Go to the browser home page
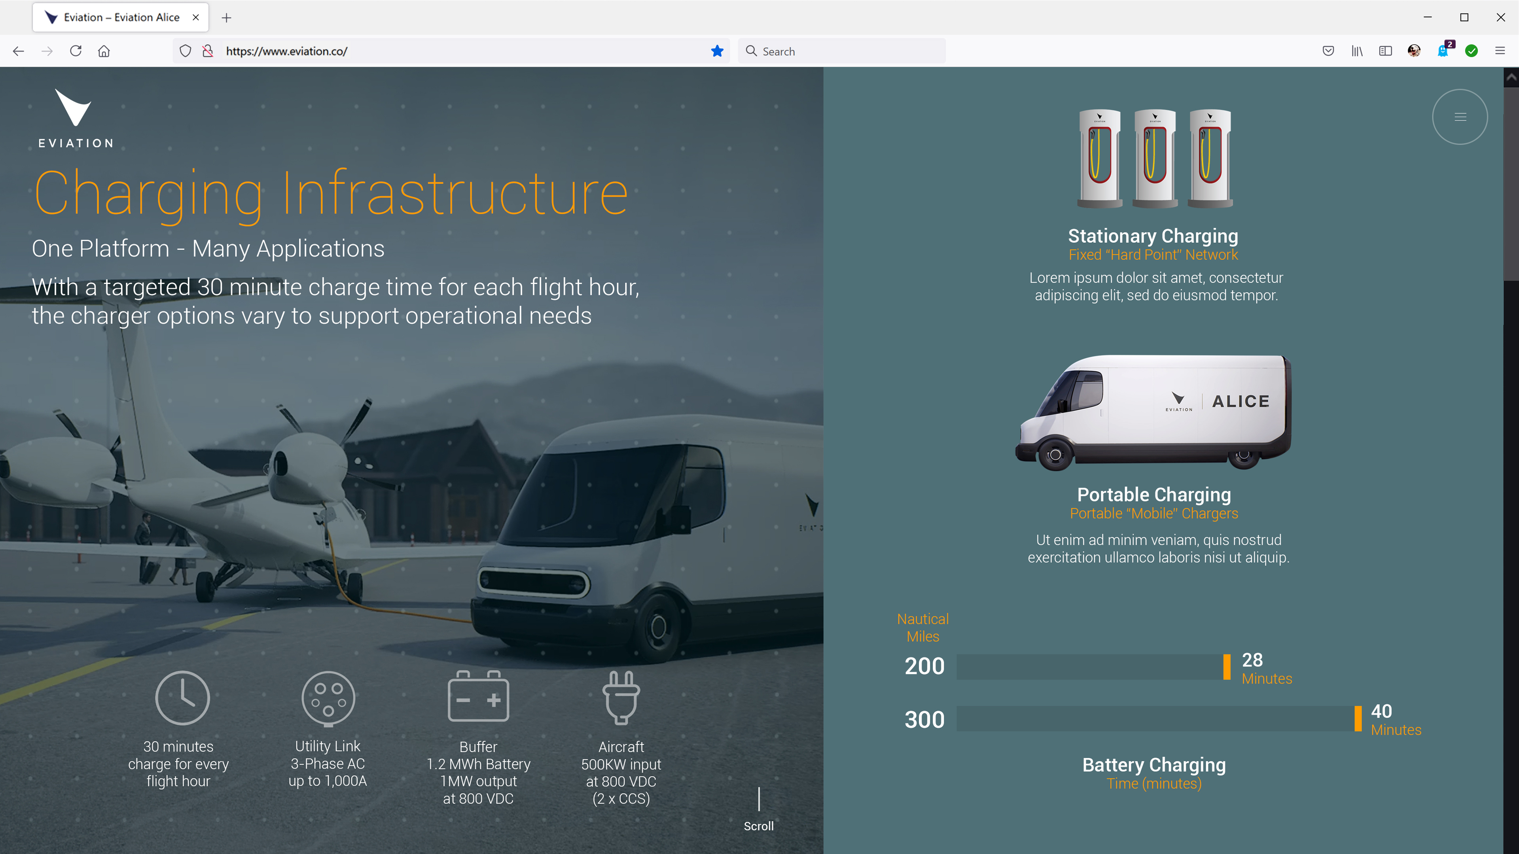1519x854 pixels. pyautogui.click(x=104, y=51)
